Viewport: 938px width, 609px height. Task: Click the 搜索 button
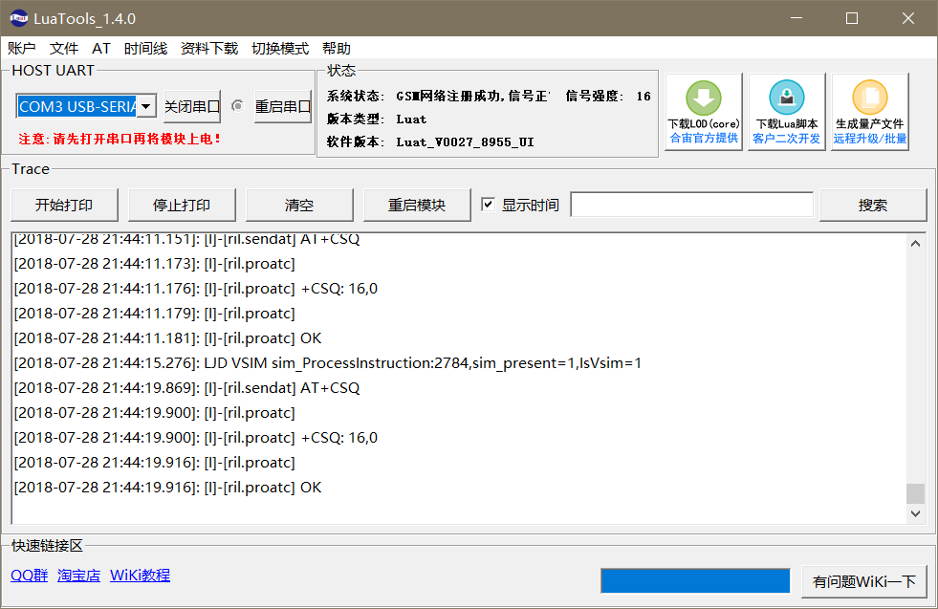point(873,206)
